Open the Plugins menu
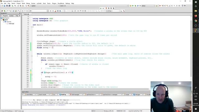Screen dimensions: 199x112 tap(54, 3)
